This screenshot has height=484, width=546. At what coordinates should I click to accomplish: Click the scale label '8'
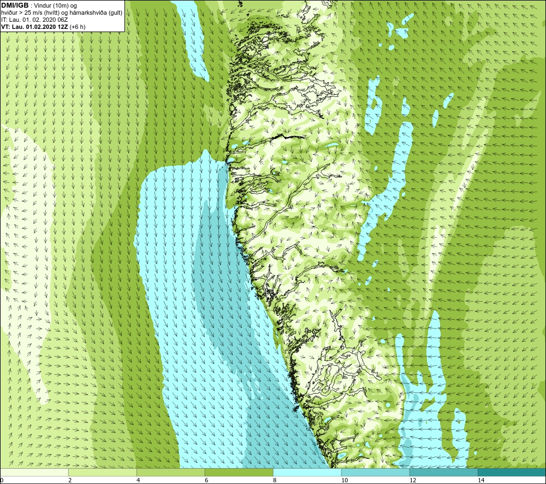click(x=275, y=480)
